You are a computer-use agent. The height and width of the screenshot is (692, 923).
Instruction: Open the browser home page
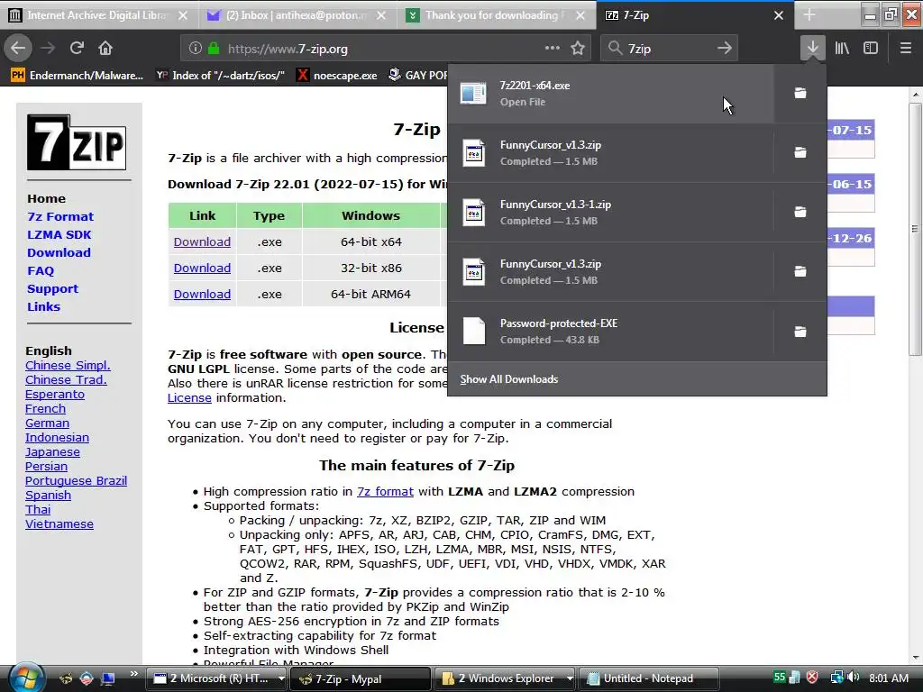click(x=105, y=49)
